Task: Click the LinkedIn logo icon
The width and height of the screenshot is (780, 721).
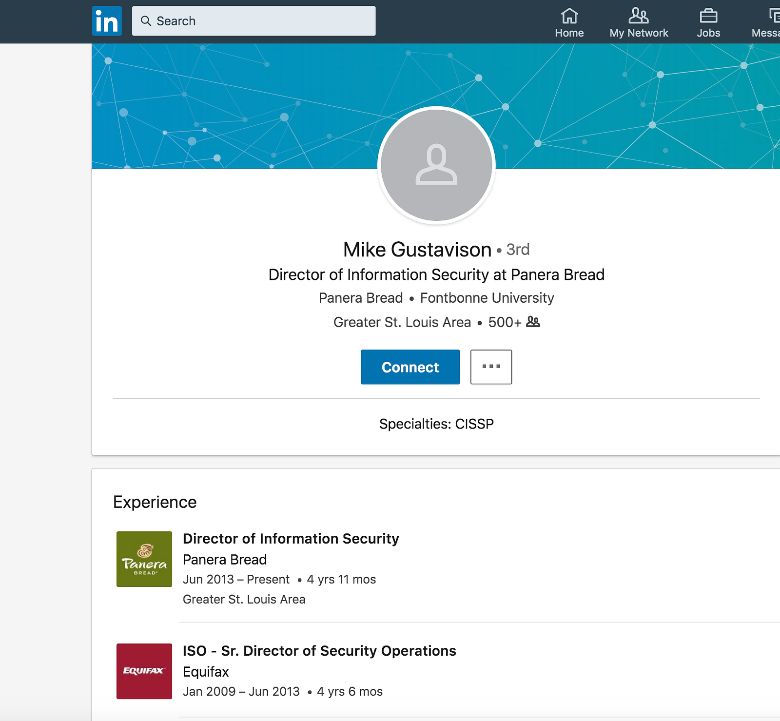Action: (x=107, y=21)
